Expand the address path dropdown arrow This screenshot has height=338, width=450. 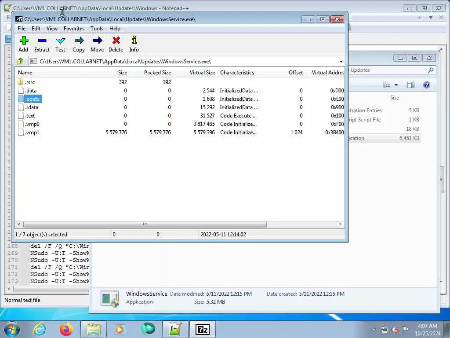pos(341,62)
